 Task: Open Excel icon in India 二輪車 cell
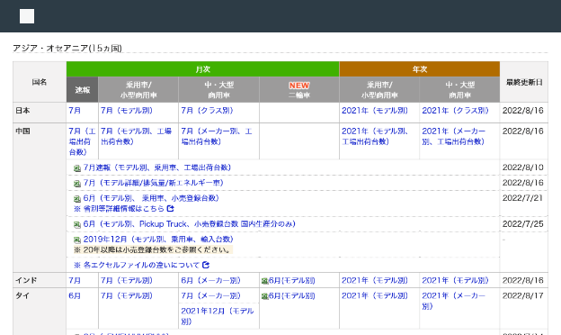click(264, 281)
